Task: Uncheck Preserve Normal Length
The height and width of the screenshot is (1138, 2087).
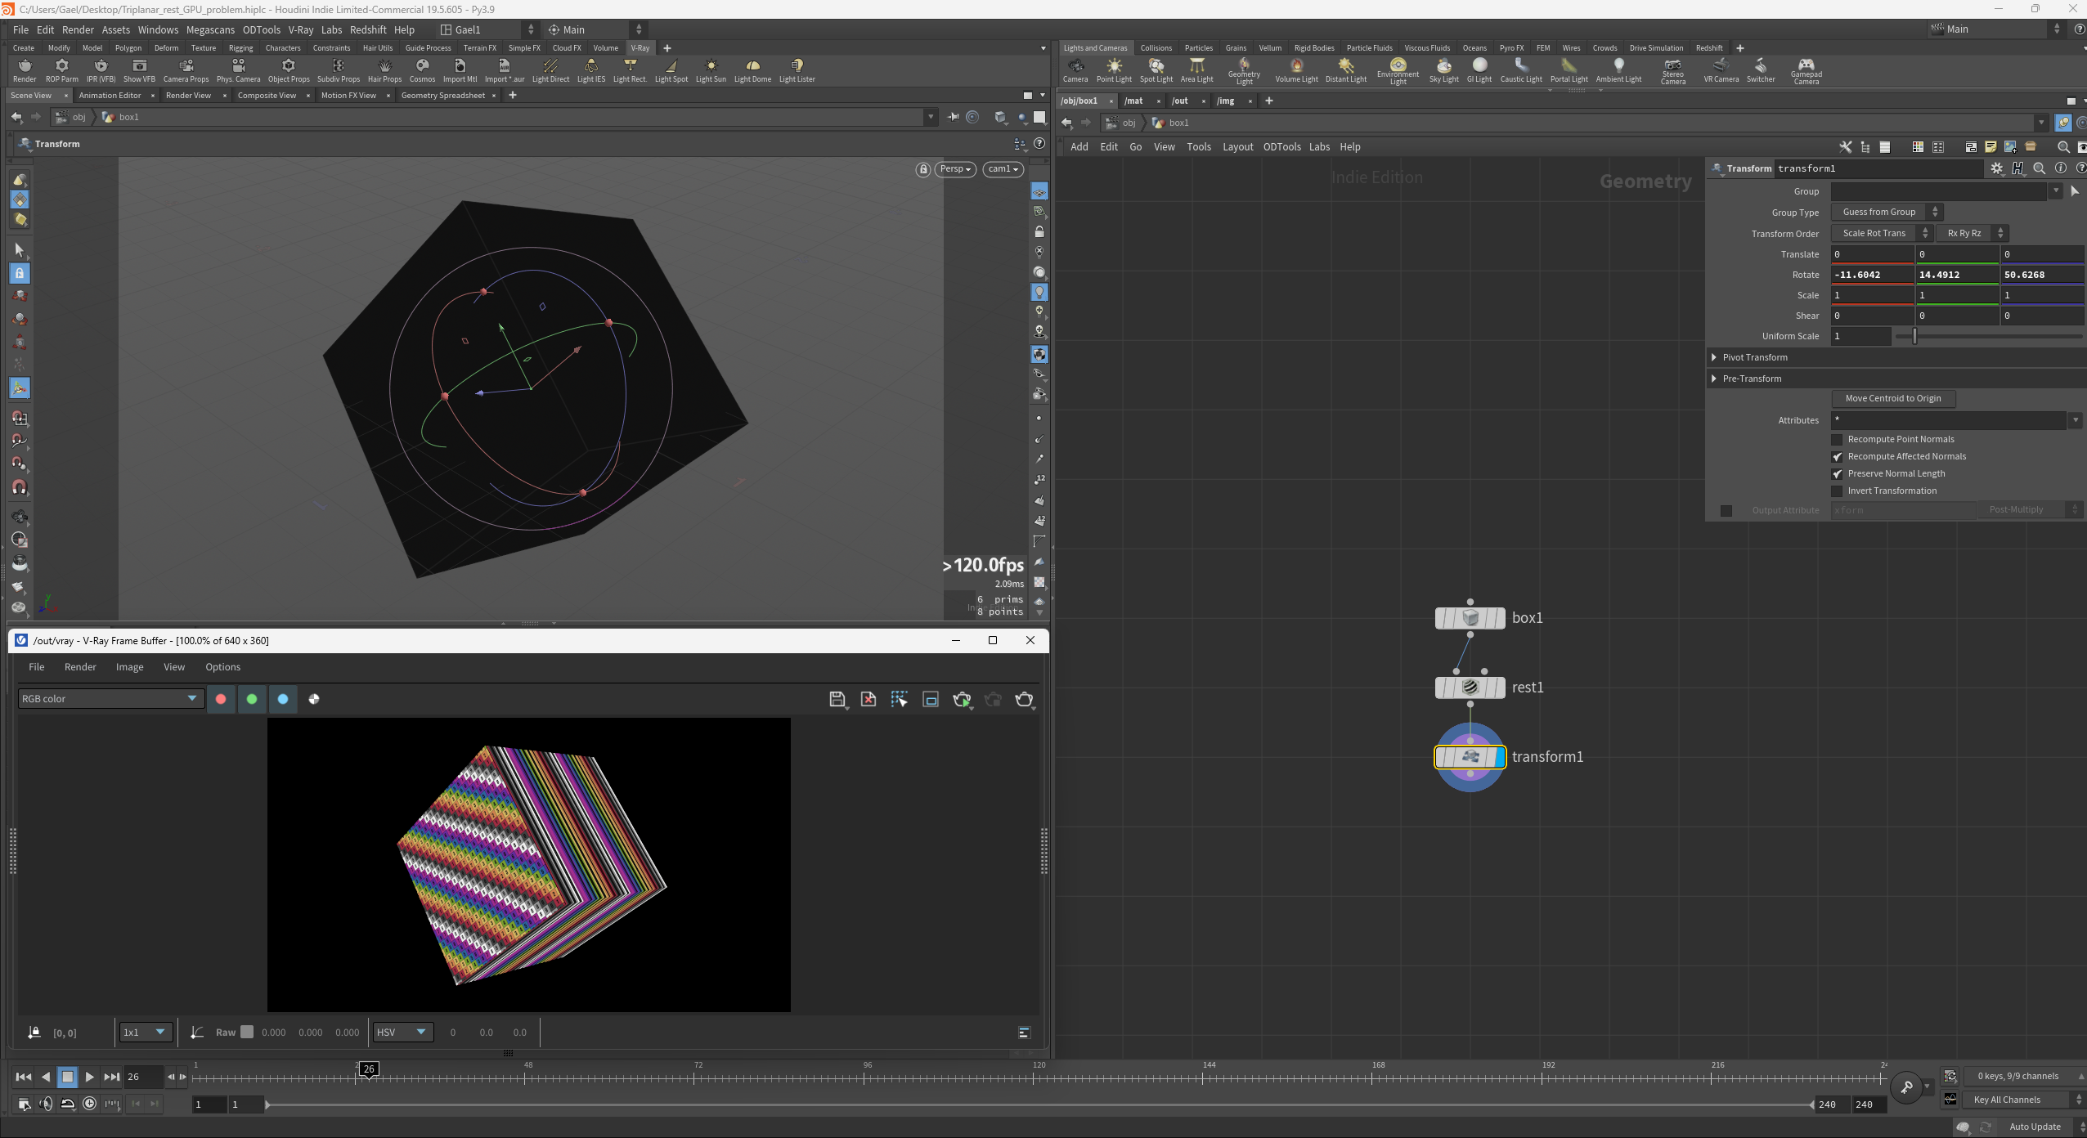Action: [1837, 474]
